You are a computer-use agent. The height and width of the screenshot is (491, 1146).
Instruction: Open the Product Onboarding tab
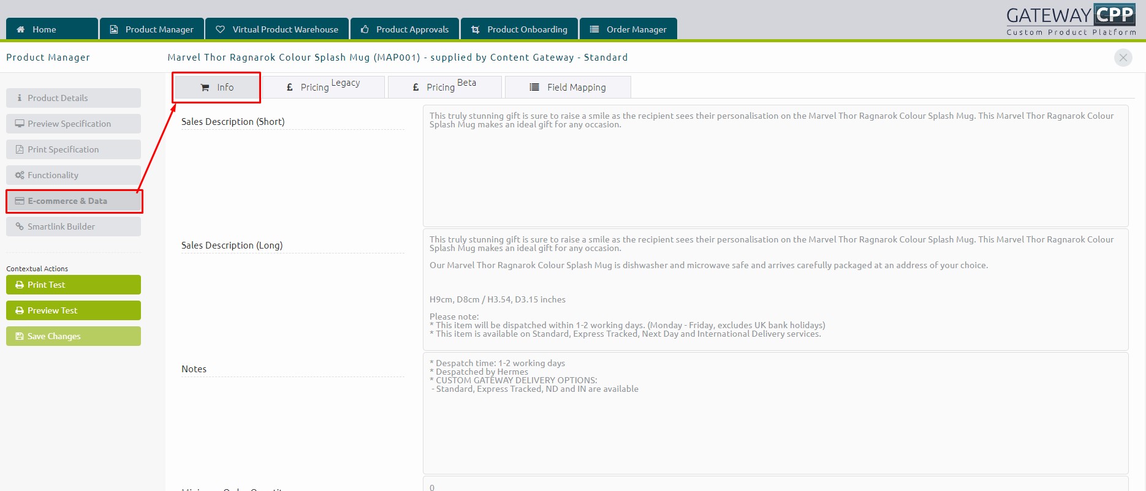pos(519,29)
